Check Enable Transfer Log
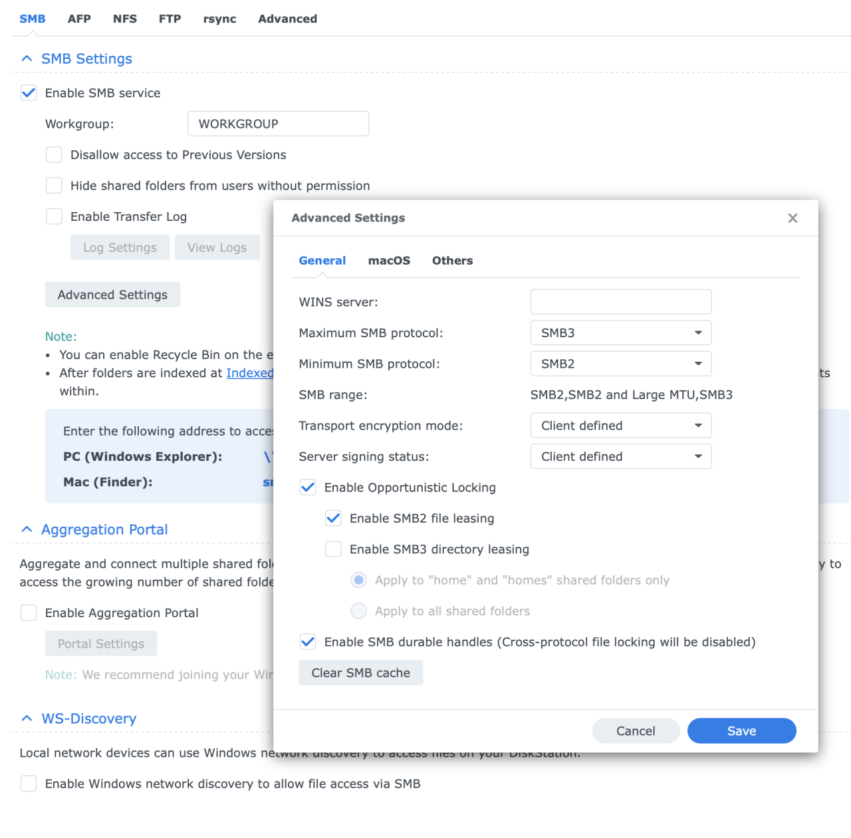The height and width of the screenshot is (838, 851). 54,216
